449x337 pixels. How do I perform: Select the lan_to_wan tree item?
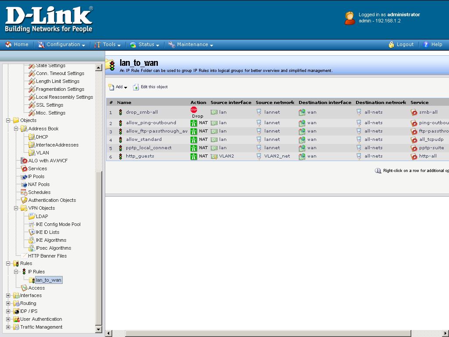(x=49, y=280)
